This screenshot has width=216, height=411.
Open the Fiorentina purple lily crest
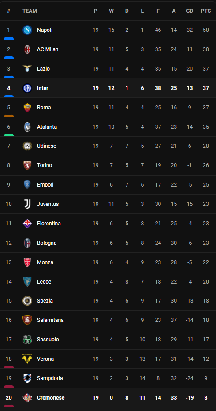(27, 223)
